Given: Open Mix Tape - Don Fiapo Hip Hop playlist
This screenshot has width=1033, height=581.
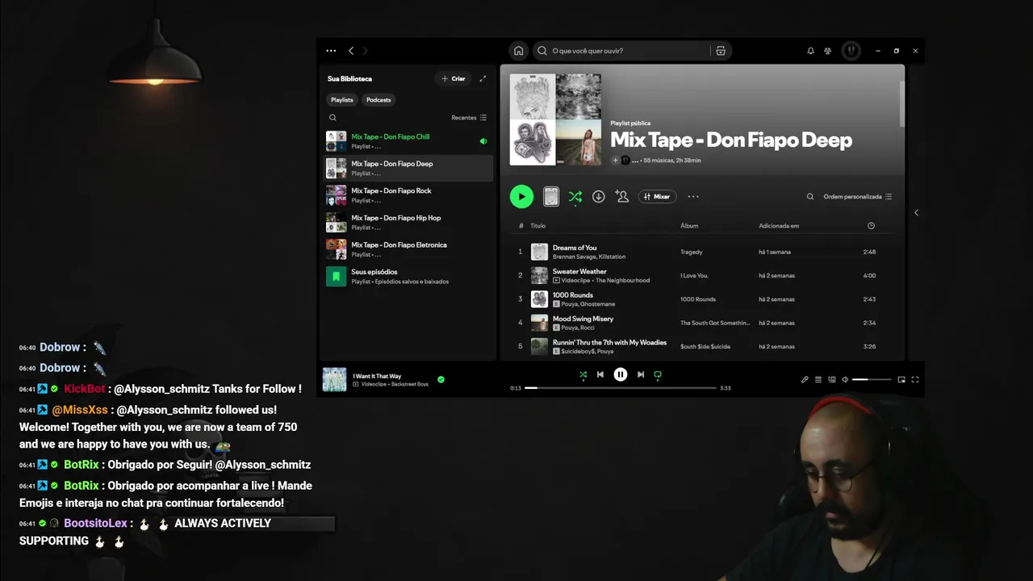Looking at the screenshot, I should pyautogui.click(x=408, y=222).
